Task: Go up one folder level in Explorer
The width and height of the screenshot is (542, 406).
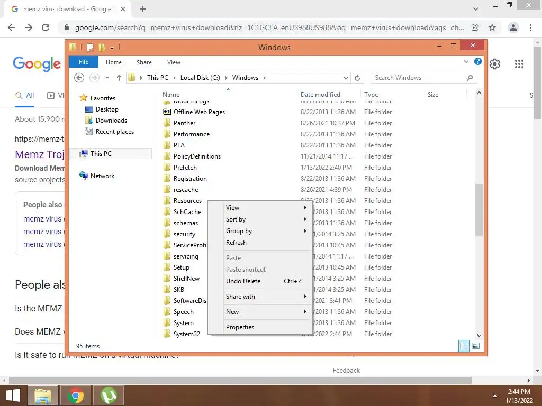Action: click(x=119, y=78)
